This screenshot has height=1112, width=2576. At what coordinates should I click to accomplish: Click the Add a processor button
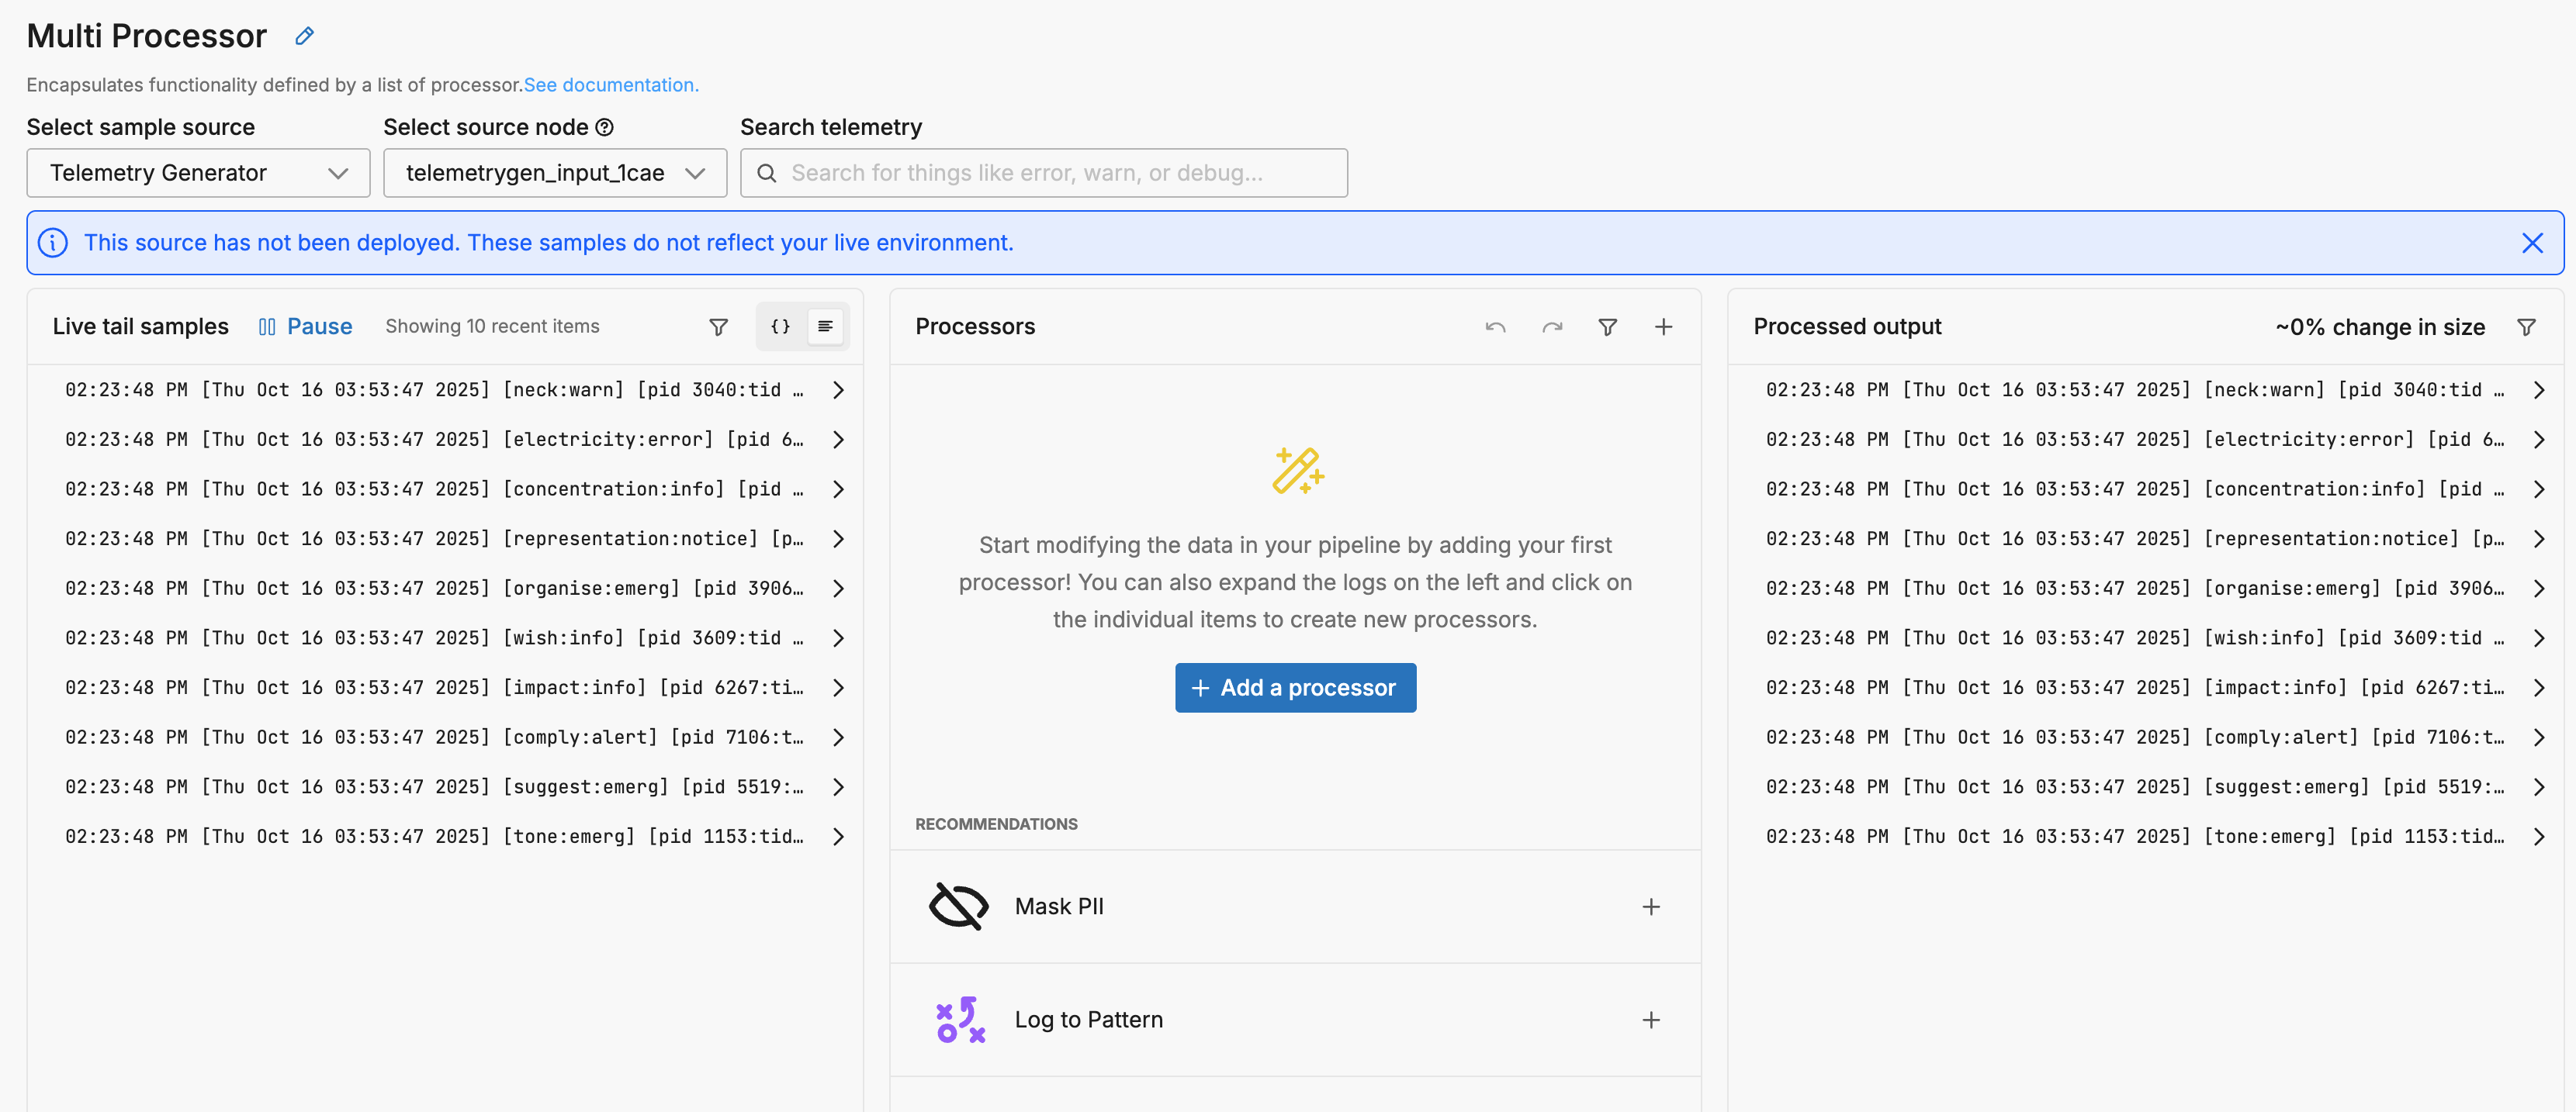click(x=1294, y=687)
